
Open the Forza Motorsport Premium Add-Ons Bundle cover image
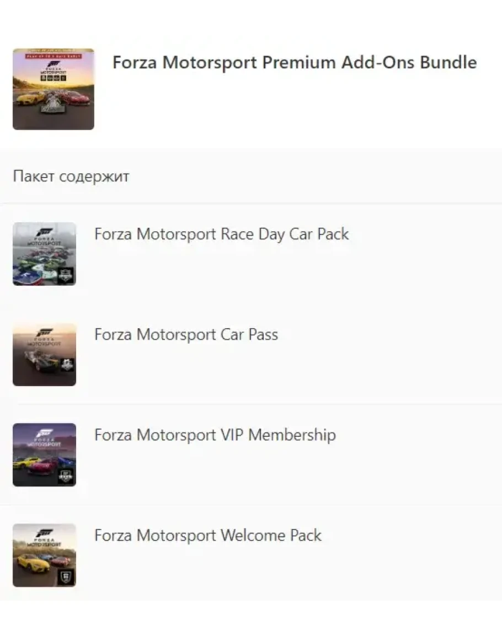(54, 89)
